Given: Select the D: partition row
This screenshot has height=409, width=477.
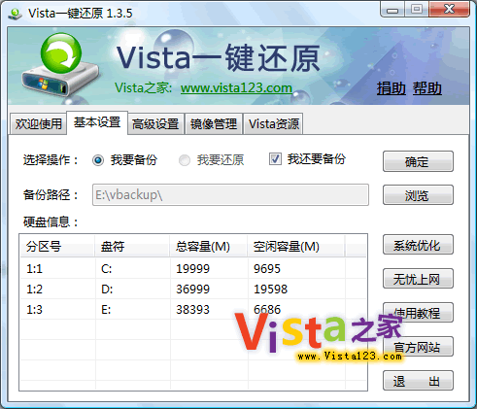Looking at the screenshot, I should point(193,289).
